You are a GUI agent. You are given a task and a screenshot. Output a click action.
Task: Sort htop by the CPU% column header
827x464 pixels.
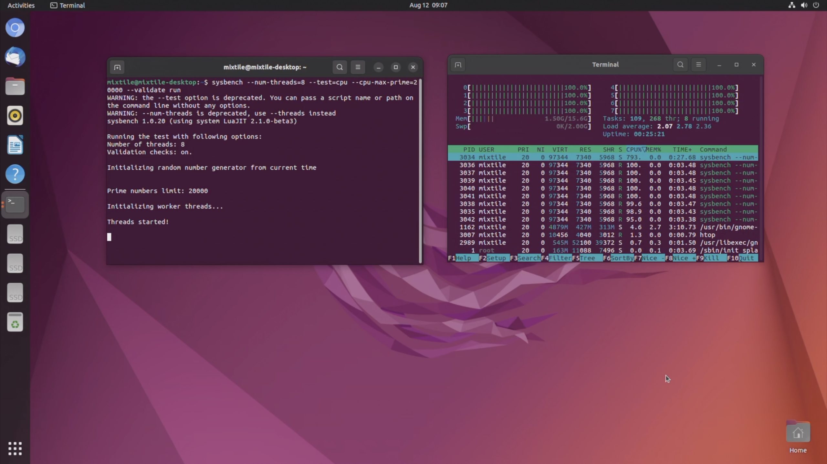click(x=634, y=149)
